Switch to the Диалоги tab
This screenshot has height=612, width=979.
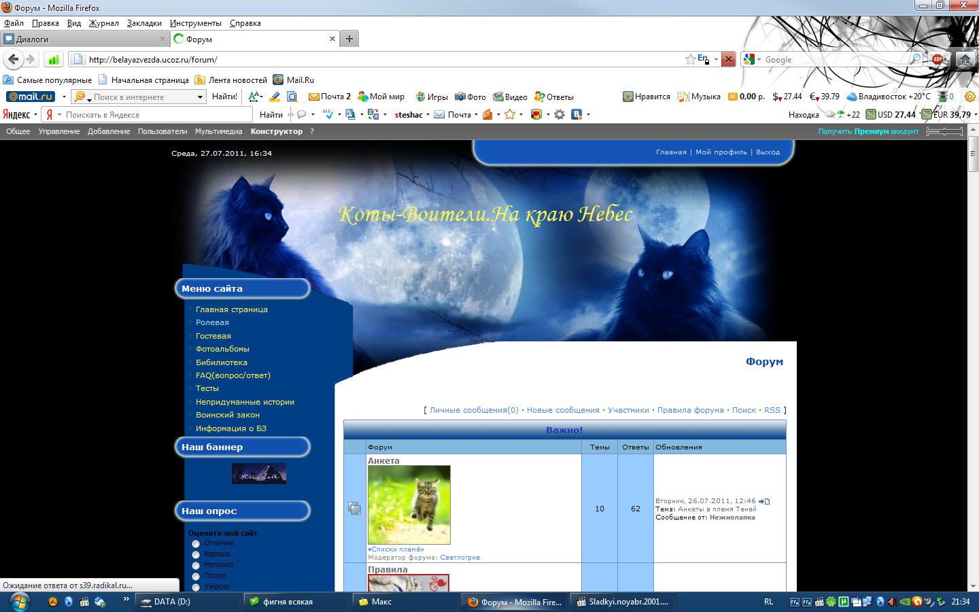[82, 39]
